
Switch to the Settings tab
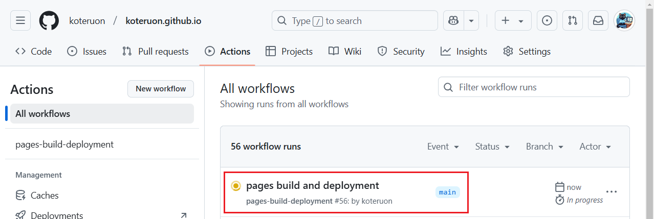(x=527, y=51)
